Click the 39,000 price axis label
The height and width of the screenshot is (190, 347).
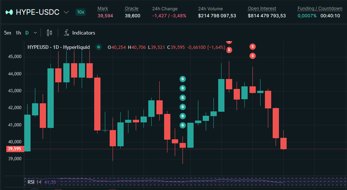[x=15, y=159]
